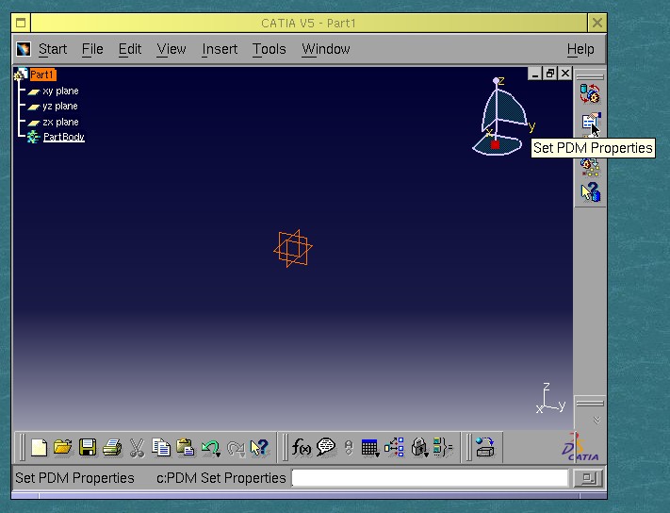Screen dimensions: 670x513
Task: Click the 3D compass red square base
Action: 495,145
